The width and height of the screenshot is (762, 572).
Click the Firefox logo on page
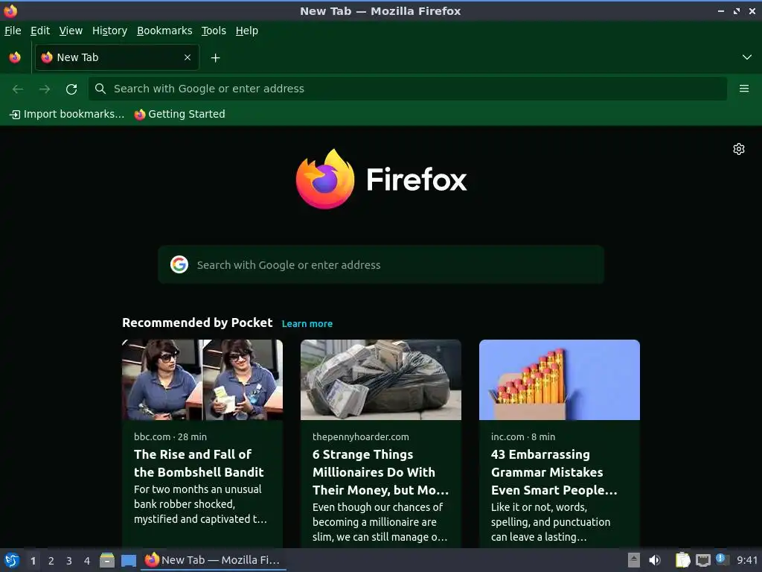coord(381,179)
